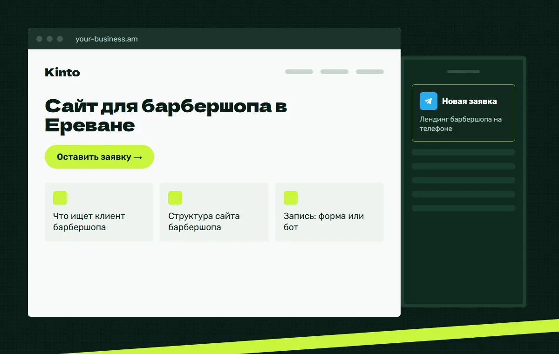Screen dimensions: 559x354
Task: Open the 'Запись: форма или бот' card
Action: [329, 212]
